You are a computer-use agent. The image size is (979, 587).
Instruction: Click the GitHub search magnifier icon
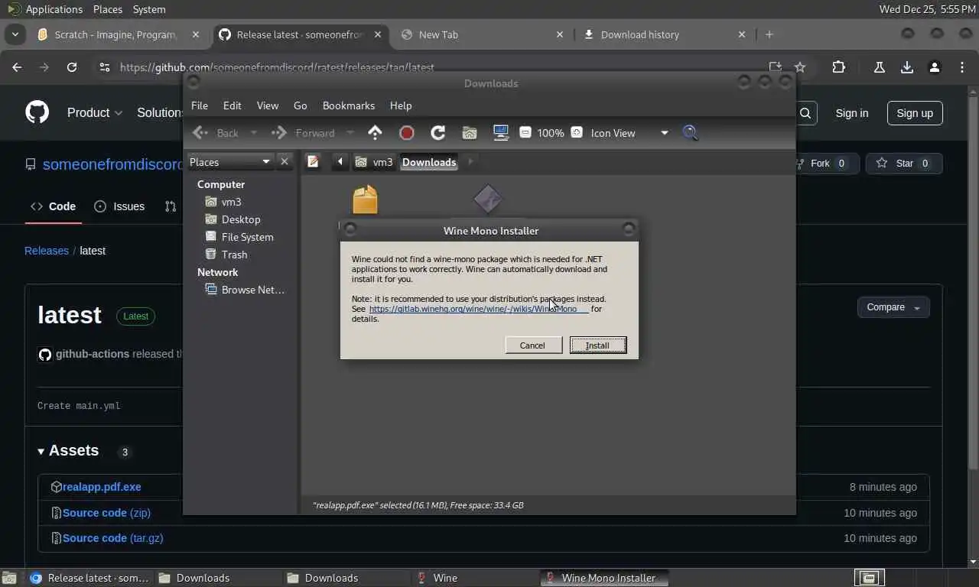click(805, 113)
